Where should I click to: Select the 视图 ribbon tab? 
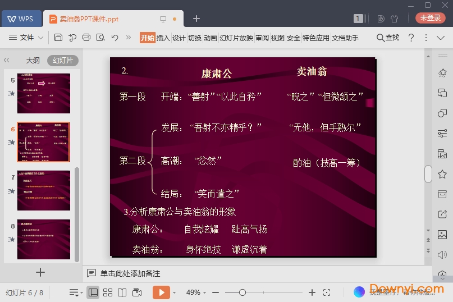(x=278, y=38)
